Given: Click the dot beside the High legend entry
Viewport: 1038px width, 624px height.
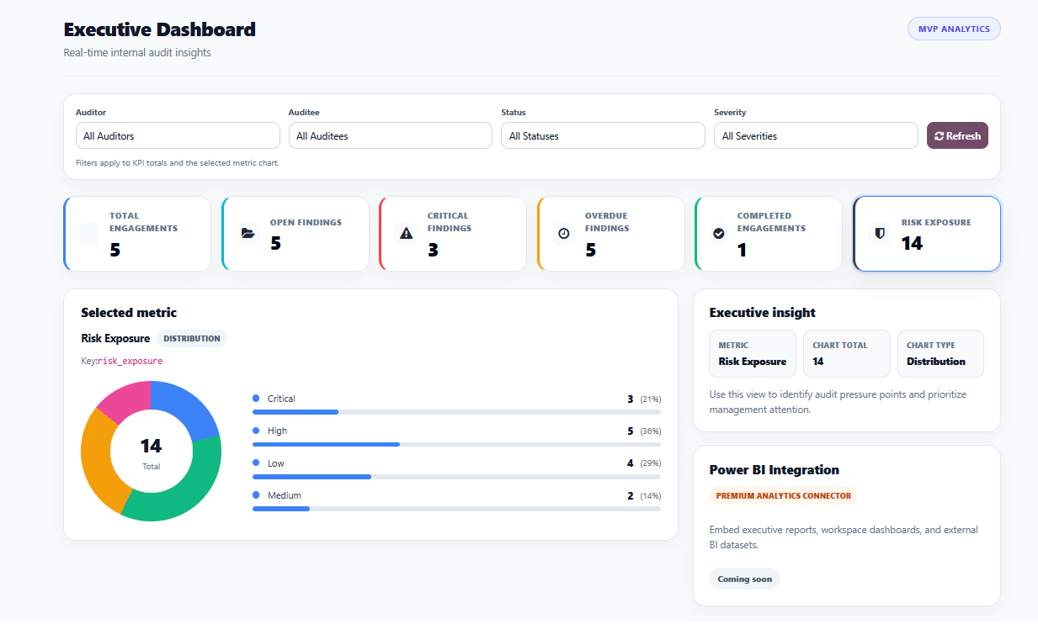Looking at the screenshot, I should pyautogui.click(x=254, y=430).
